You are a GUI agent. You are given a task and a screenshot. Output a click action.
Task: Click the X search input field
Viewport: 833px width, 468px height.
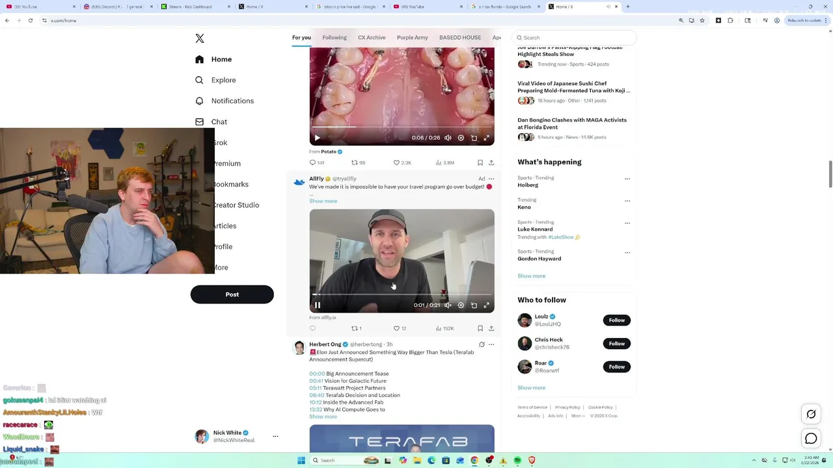[574, 38]
